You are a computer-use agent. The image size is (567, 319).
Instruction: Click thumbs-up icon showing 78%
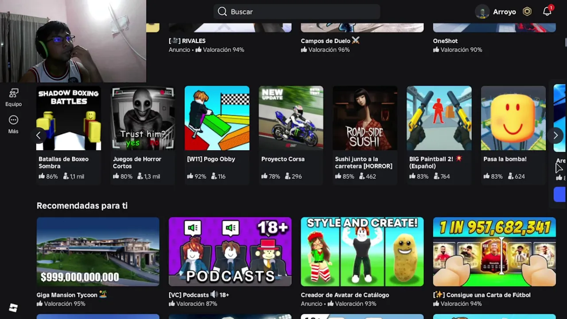264,176
